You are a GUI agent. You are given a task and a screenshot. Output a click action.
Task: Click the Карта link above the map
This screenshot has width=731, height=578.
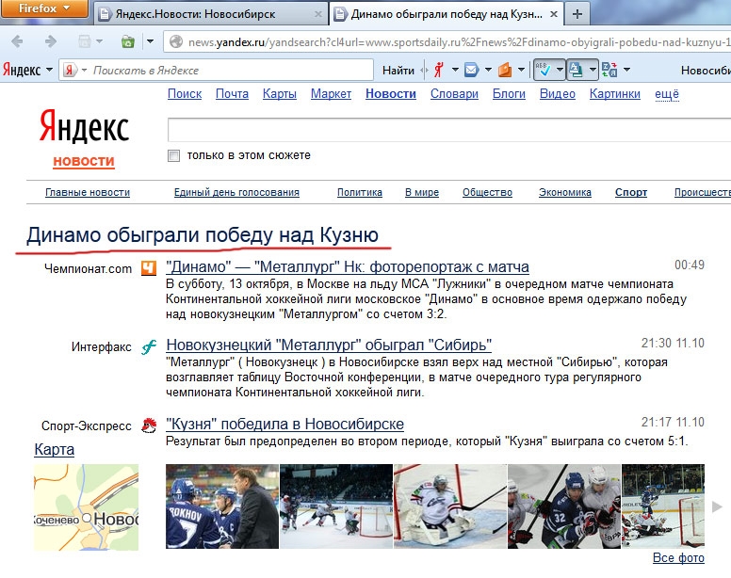click(x=54, y=449)
